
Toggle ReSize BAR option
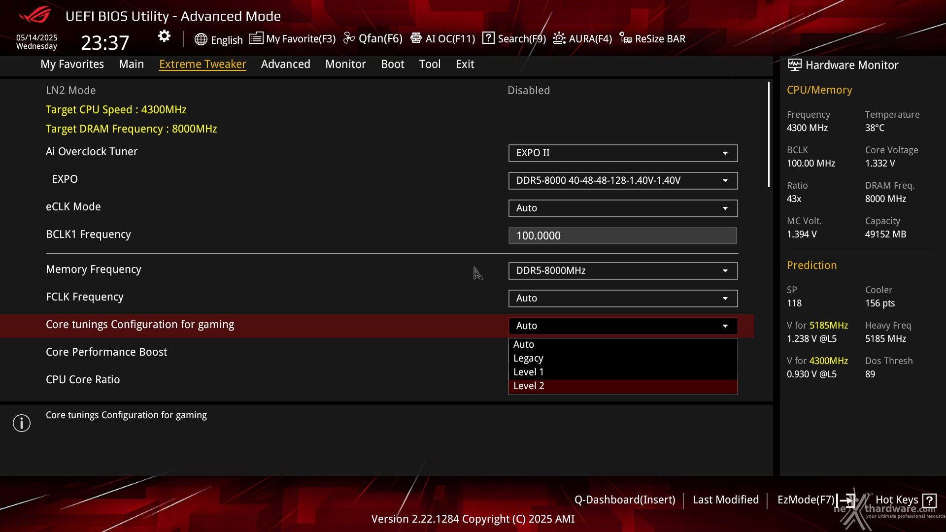pos(652,38)
